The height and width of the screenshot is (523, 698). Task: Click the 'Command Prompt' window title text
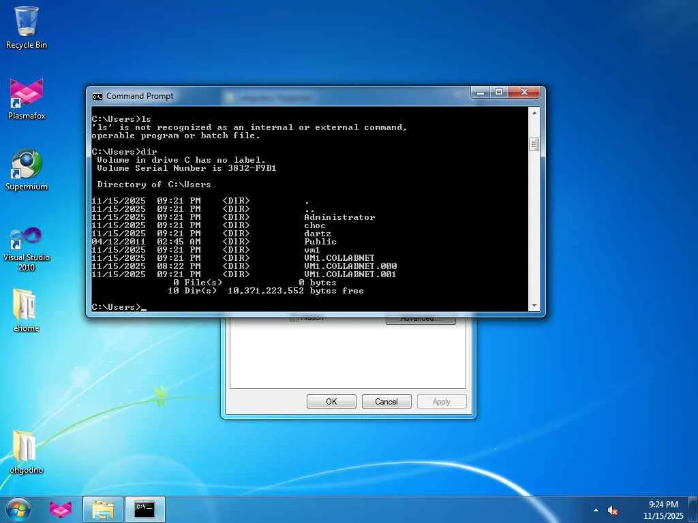click(140, 96)
